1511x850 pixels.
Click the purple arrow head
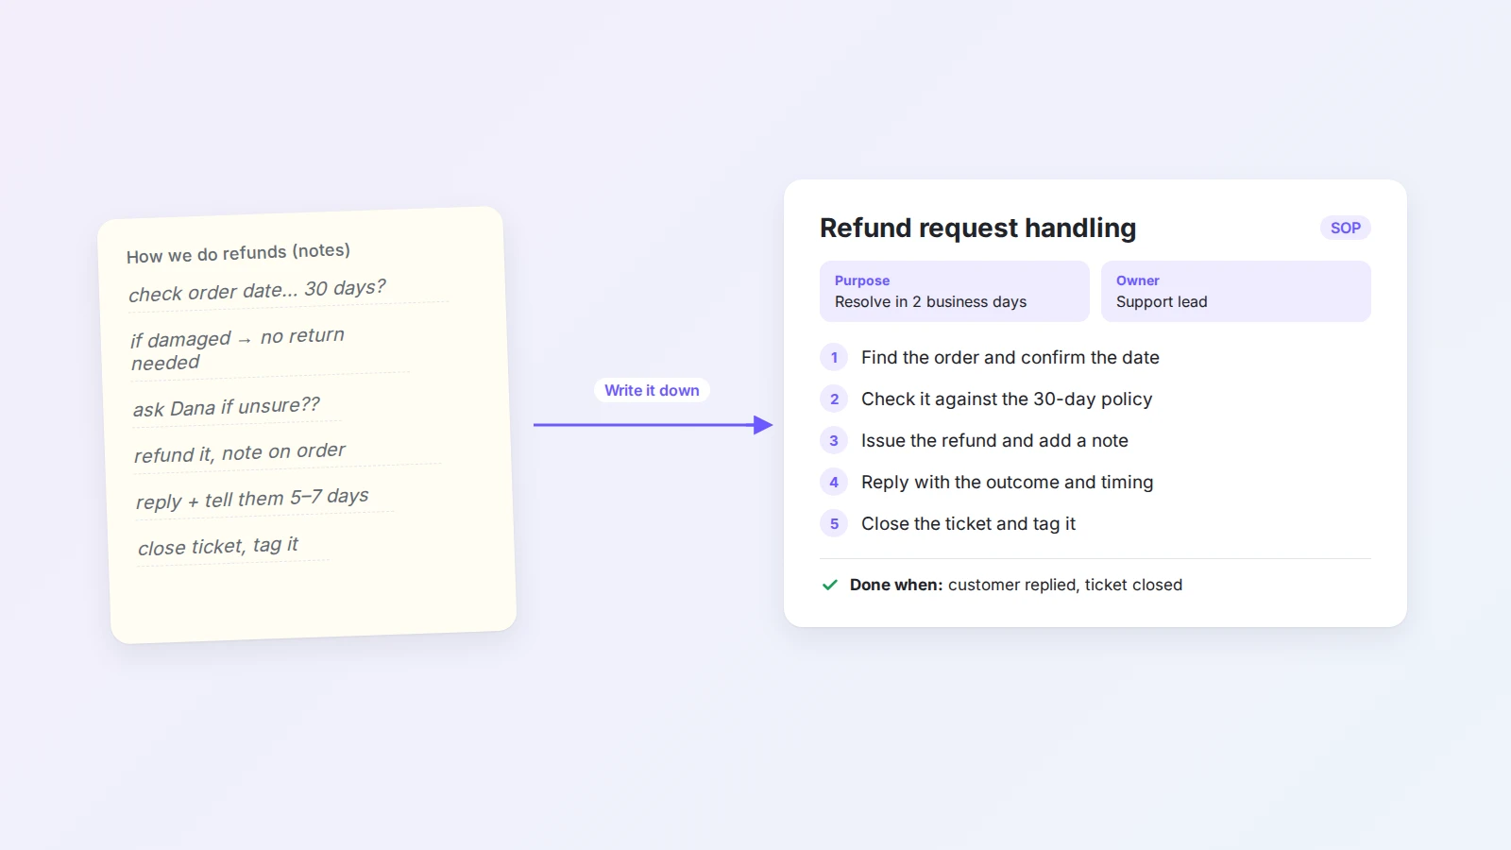coord(763,425)
